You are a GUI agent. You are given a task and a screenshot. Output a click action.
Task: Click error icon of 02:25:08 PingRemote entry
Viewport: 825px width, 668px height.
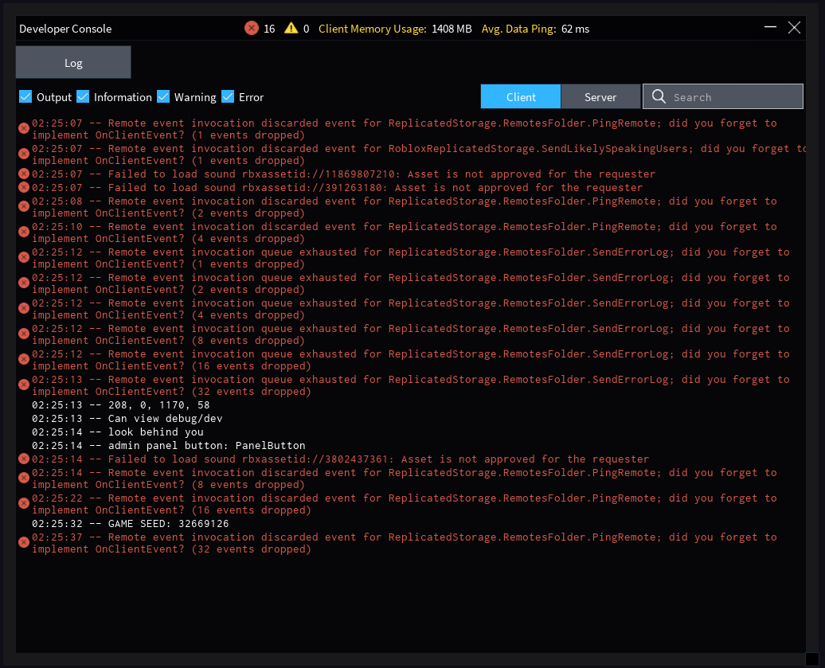[x=24, y=206]
